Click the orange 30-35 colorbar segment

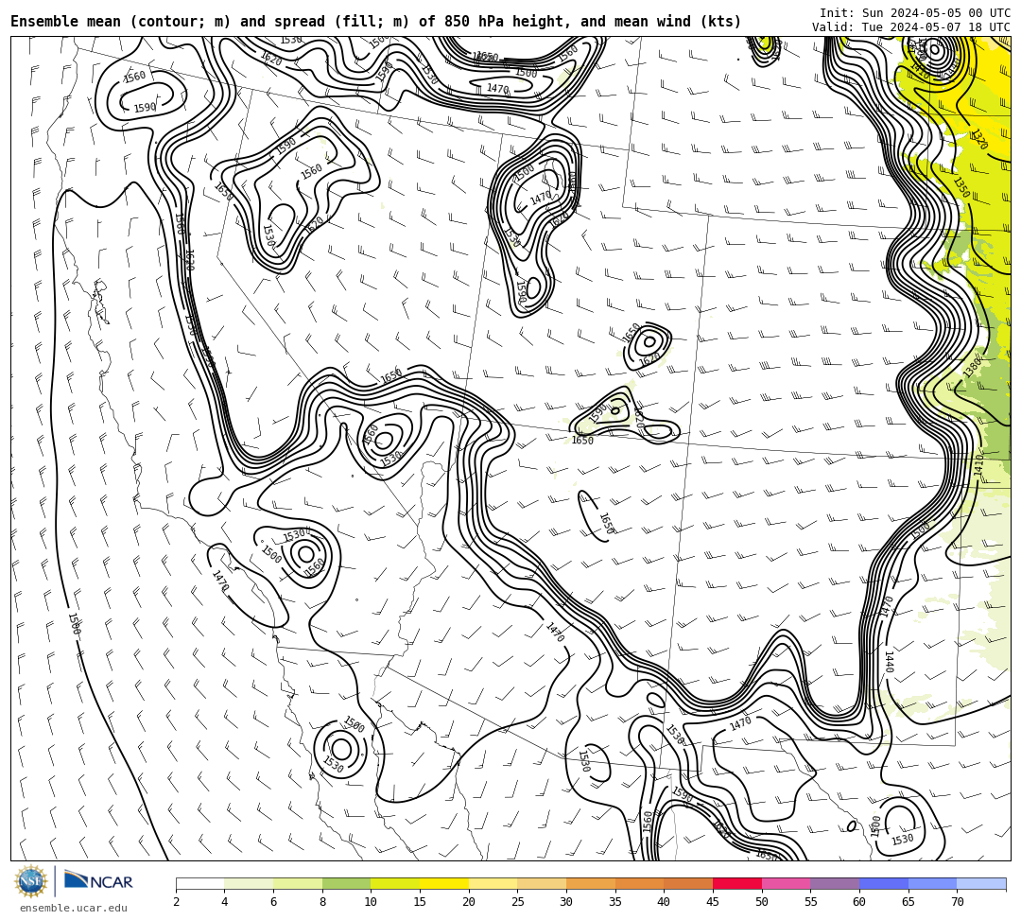click(x=591, y=883)
